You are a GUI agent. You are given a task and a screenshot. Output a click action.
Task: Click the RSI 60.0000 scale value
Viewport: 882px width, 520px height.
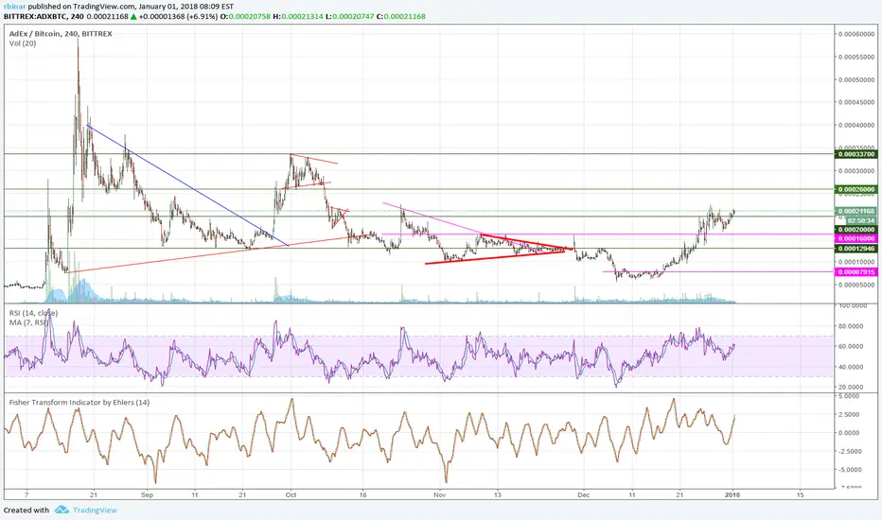click(851, 346)
